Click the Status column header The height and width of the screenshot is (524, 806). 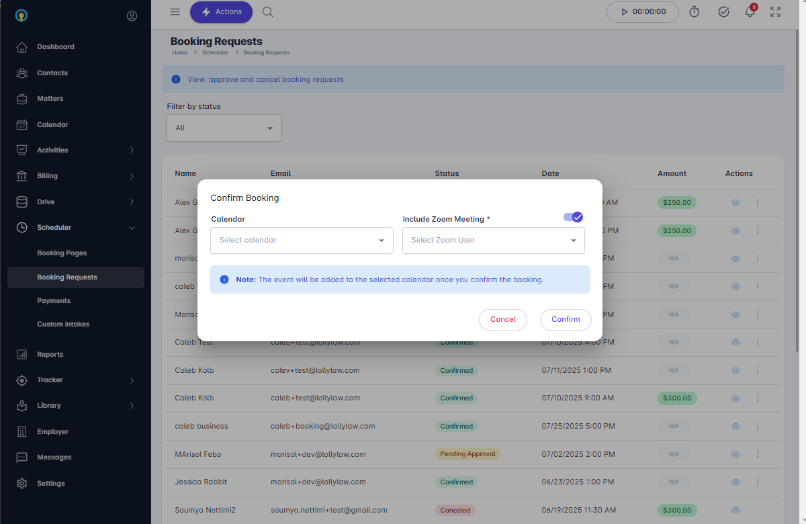click(447, 173)
